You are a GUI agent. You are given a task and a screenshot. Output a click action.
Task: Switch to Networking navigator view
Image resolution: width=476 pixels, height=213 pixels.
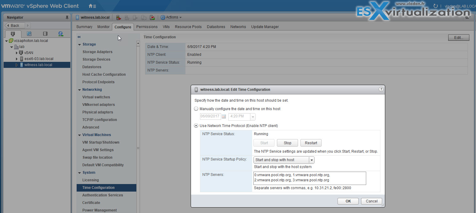pos(61,34)
